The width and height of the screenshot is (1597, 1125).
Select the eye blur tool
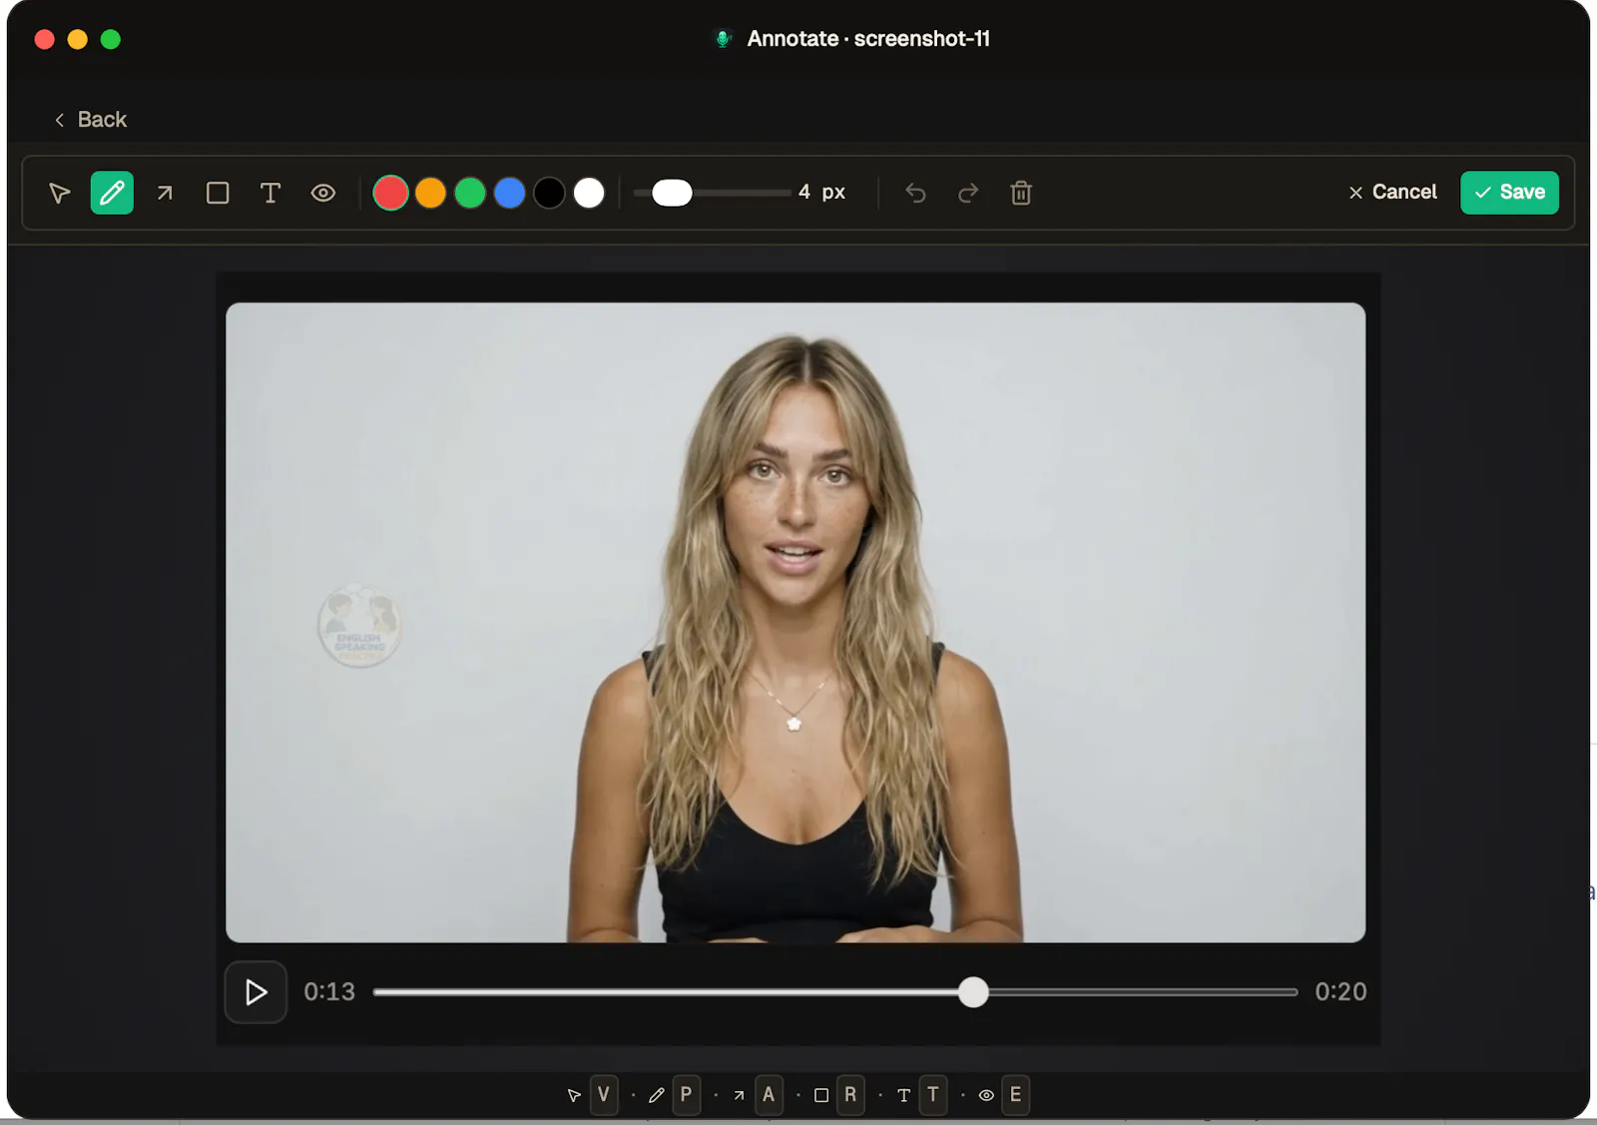(323, 193)
